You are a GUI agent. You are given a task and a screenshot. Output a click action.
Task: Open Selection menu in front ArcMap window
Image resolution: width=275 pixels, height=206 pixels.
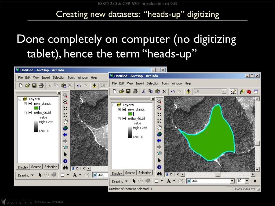(x=153, y=83)
